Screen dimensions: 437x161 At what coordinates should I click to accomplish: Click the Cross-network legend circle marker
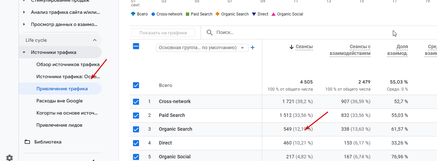click(x=153, y=14)
